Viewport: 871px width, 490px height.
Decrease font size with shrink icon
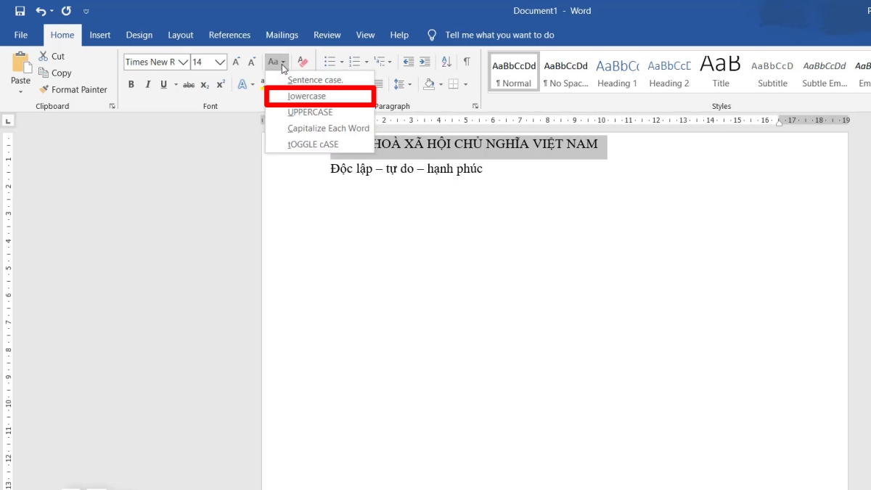[252, 62]
